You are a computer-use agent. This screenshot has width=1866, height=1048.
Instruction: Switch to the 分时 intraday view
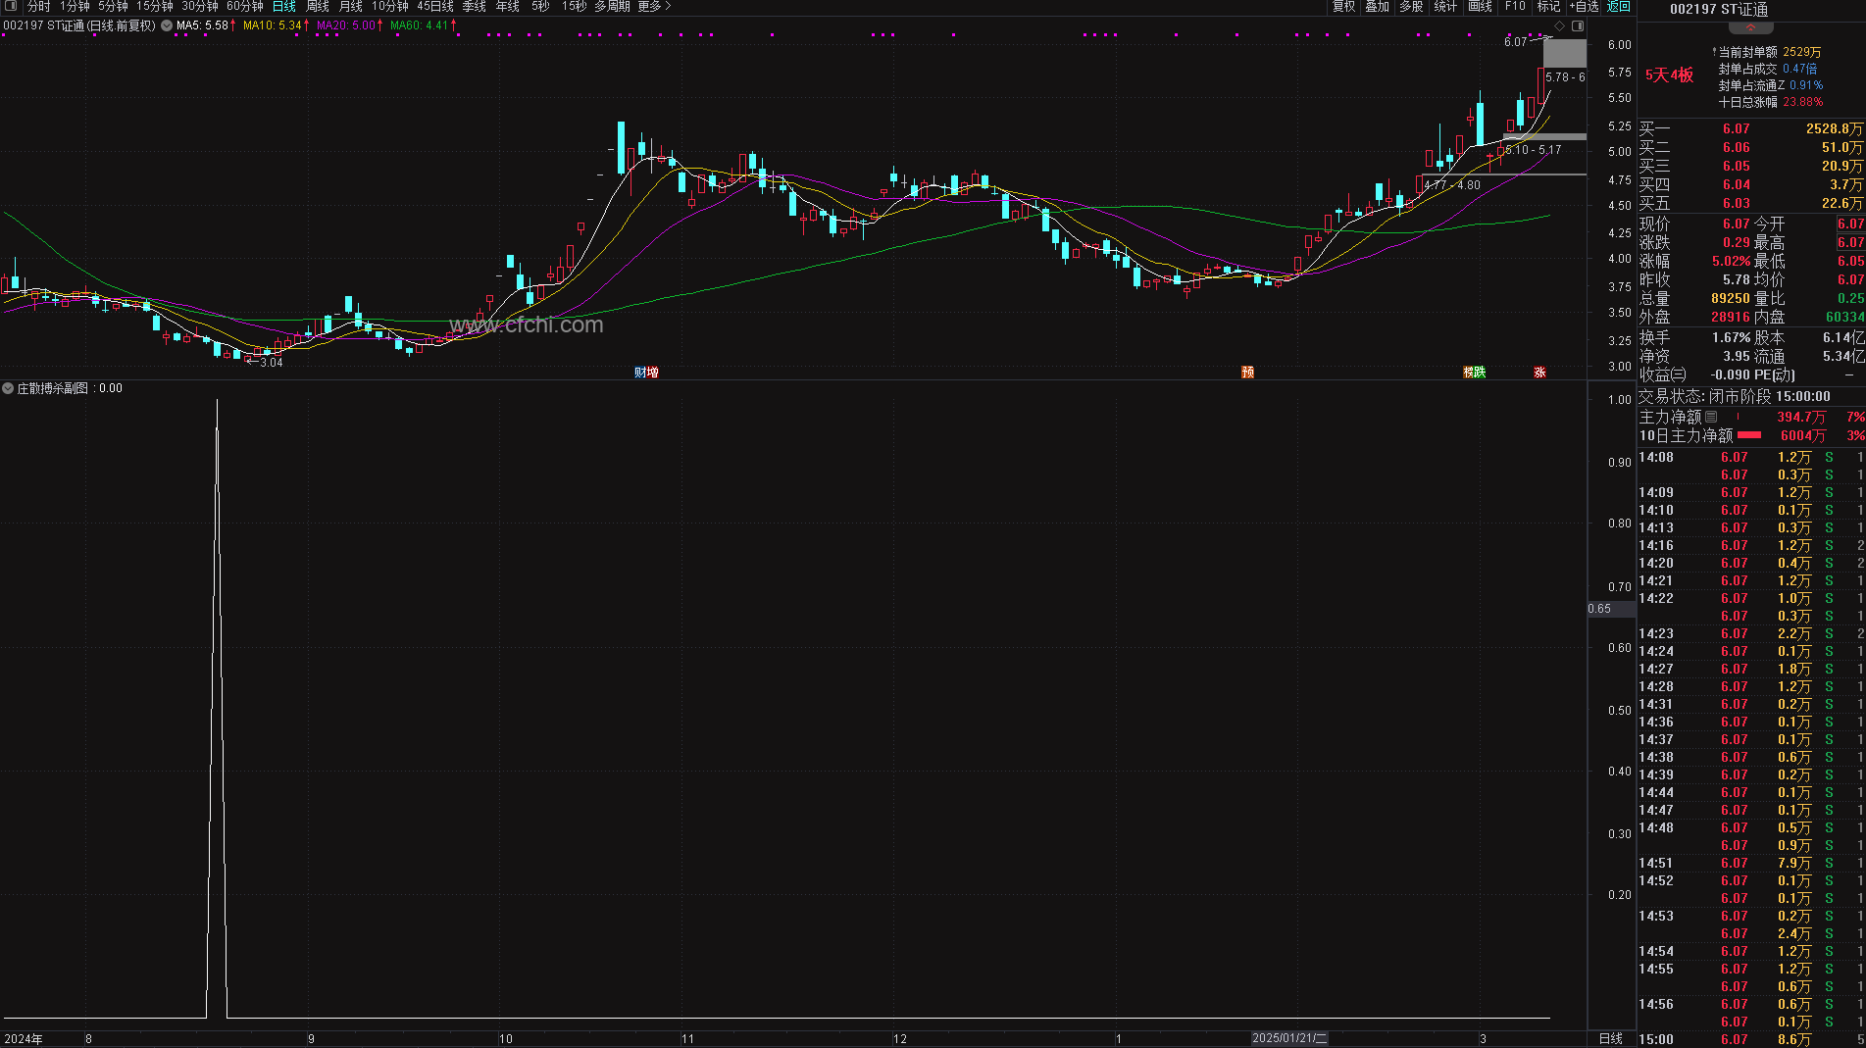pos(38,6)
